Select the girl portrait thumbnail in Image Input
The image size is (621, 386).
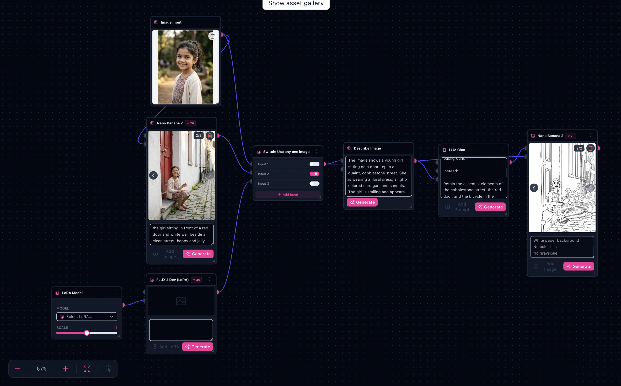click(185, 67)
